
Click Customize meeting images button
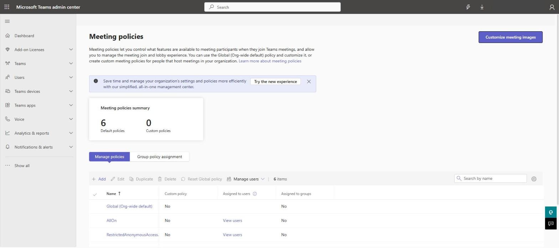(x=511, y=37)
